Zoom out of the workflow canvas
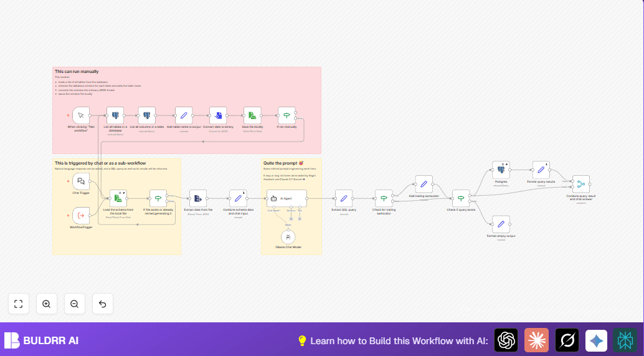The width and height of the screenshot is (644, 356). point(74,304)
